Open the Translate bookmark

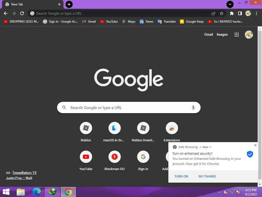tap(167, 22)
